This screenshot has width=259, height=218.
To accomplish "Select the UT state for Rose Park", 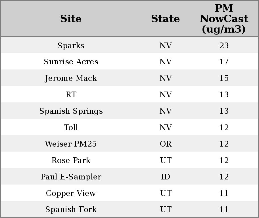I will click(x=166, y=160).
